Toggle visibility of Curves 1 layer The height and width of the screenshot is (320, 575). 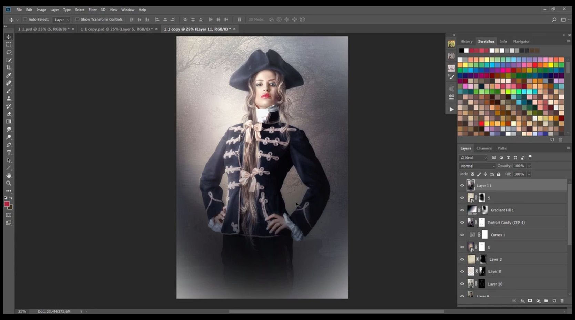coord(462,235)
